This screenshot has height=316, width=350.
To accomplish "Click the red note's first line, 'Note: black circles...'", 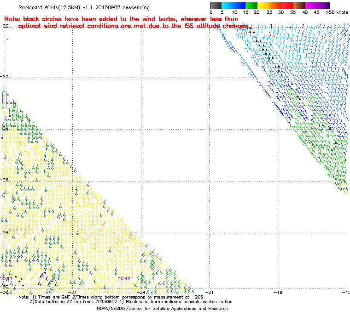I will point(121,19).
